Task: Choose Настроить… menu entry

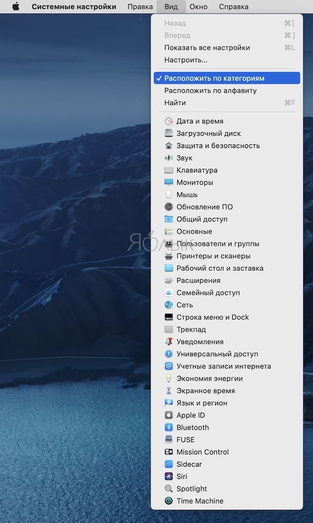Action: point(227,60)
